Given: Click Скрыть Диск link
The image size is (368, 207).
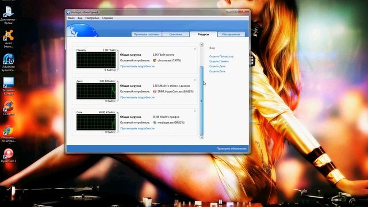Looking at the screenshot, I should pos(217,66).
